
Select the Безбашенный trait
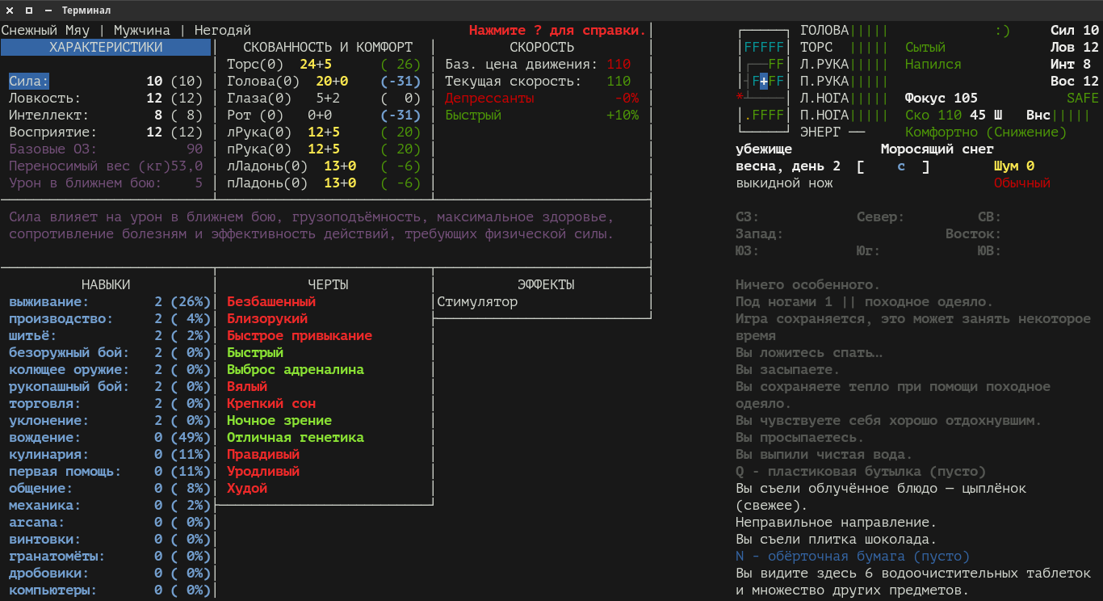coord(271,302)
